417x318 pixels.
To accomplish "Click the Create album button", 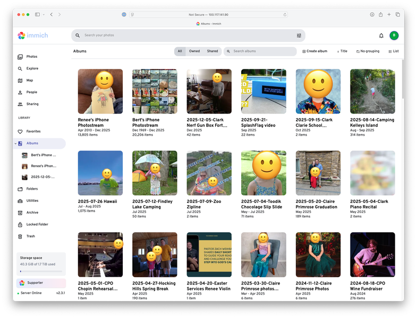I will click(x=315, y=51).
